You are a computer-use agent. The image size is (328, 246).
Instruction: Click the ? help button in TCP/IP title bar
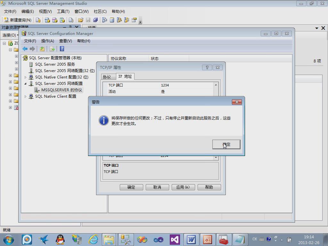(207, 67)
